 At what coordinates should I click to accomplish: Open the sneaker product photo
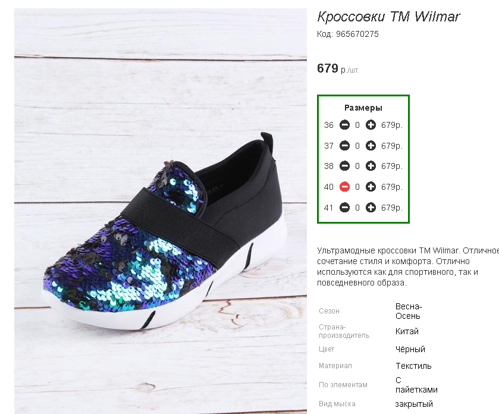pyautogui.click(x=161, y=211)
